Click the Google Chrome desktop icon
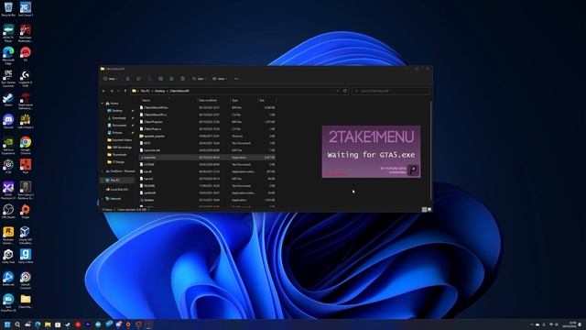The image size is (586, 330). [26, 146]
